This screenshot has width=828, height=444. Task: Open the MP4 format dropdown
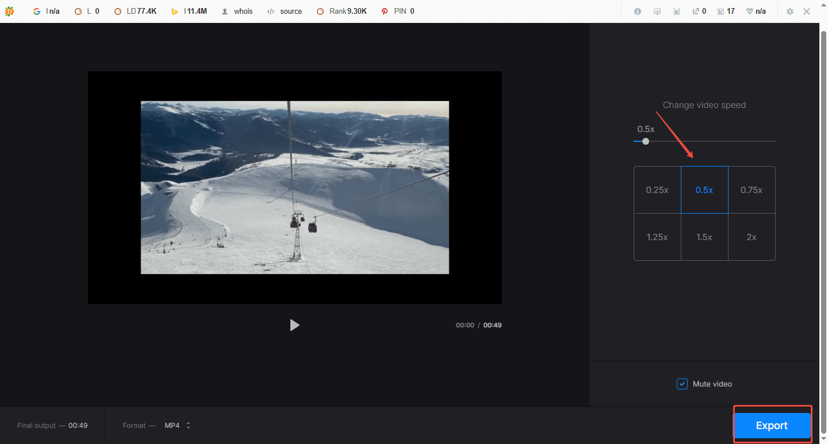pyautogui.click(x=178, y=426)
